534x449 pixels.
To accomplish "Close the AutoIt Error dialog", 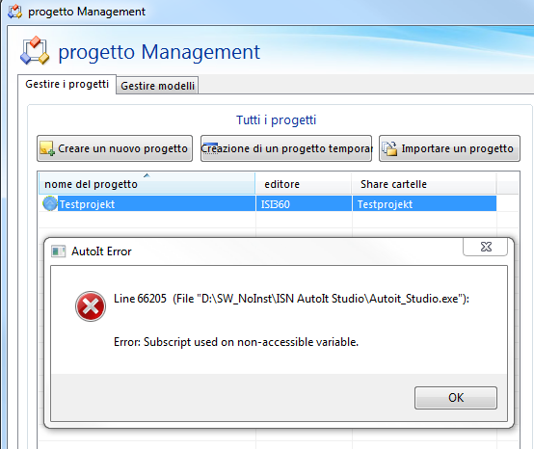I will pyautogui.click(x=485, y=247).
